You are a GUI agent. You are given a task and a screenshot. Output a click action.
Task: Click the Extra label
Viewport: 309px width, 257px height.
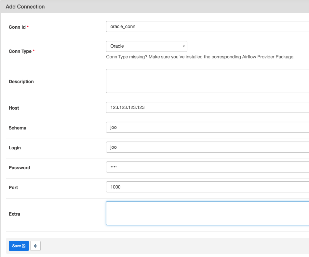coord(14,214)
